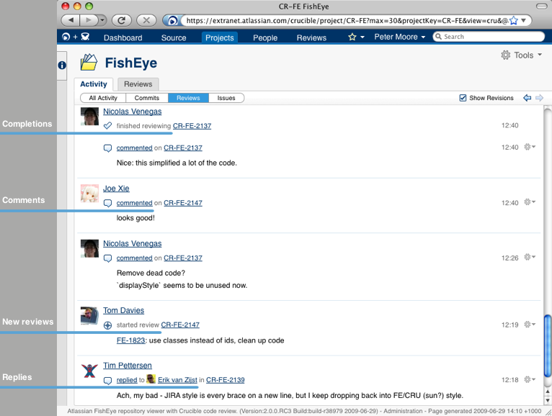Open the CR-FE-2147 link in Joe Xie's comment
This screenshot has height=416, width=552.
(183, 203)
